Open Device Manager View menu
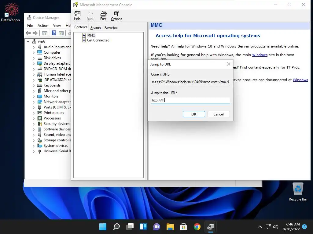The image size is (313, 234). click(57, 26)
